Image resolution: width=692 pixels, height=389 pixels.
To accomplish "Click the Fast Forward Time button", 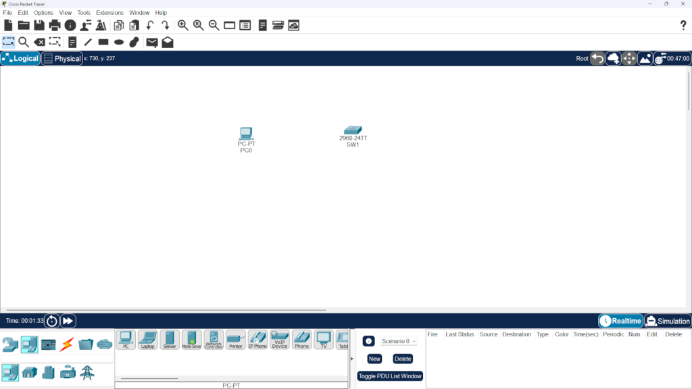I will coord(68,321).
